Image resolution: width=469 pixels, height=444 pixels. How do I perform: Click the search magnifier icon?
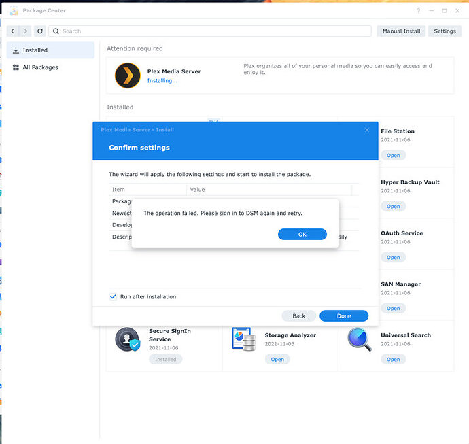pos(56,31)
